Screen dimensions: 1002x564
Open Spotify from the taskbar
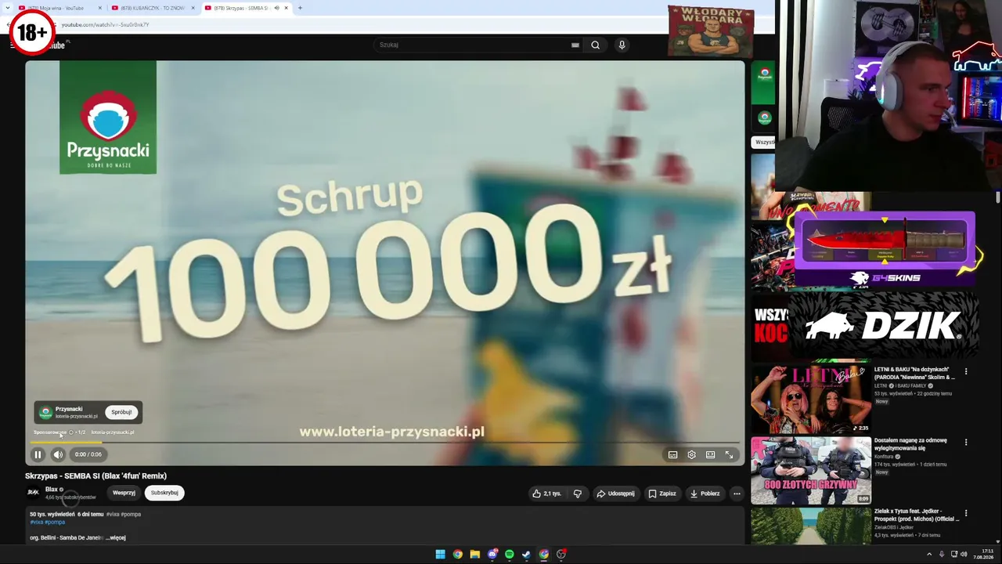510,555
